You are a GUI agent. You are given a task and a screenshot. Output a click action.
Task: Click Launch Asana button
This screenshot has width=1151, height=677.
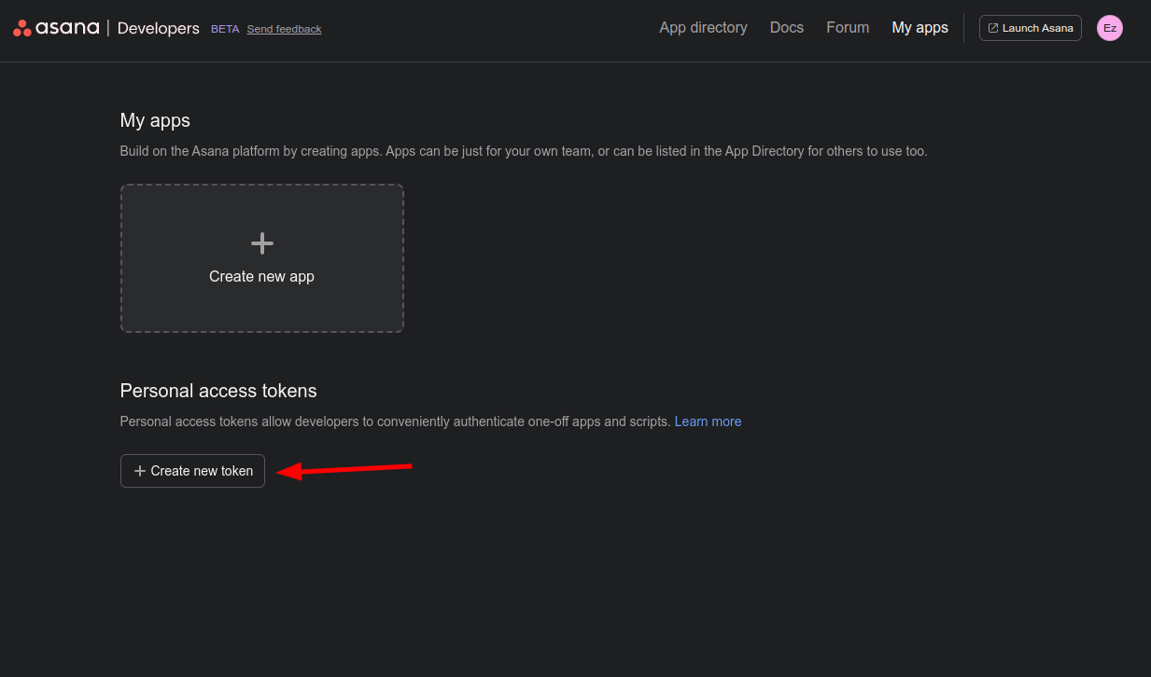click(1031, 28)
